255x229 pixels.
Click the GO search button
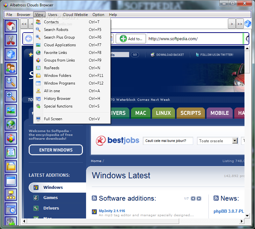coord(135,55)
